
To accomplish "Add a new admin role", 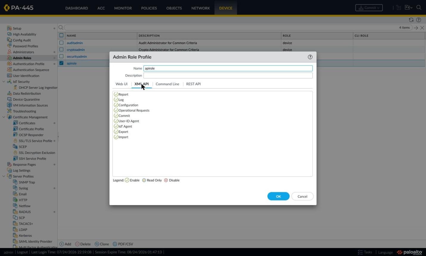I will click(65, 244).
